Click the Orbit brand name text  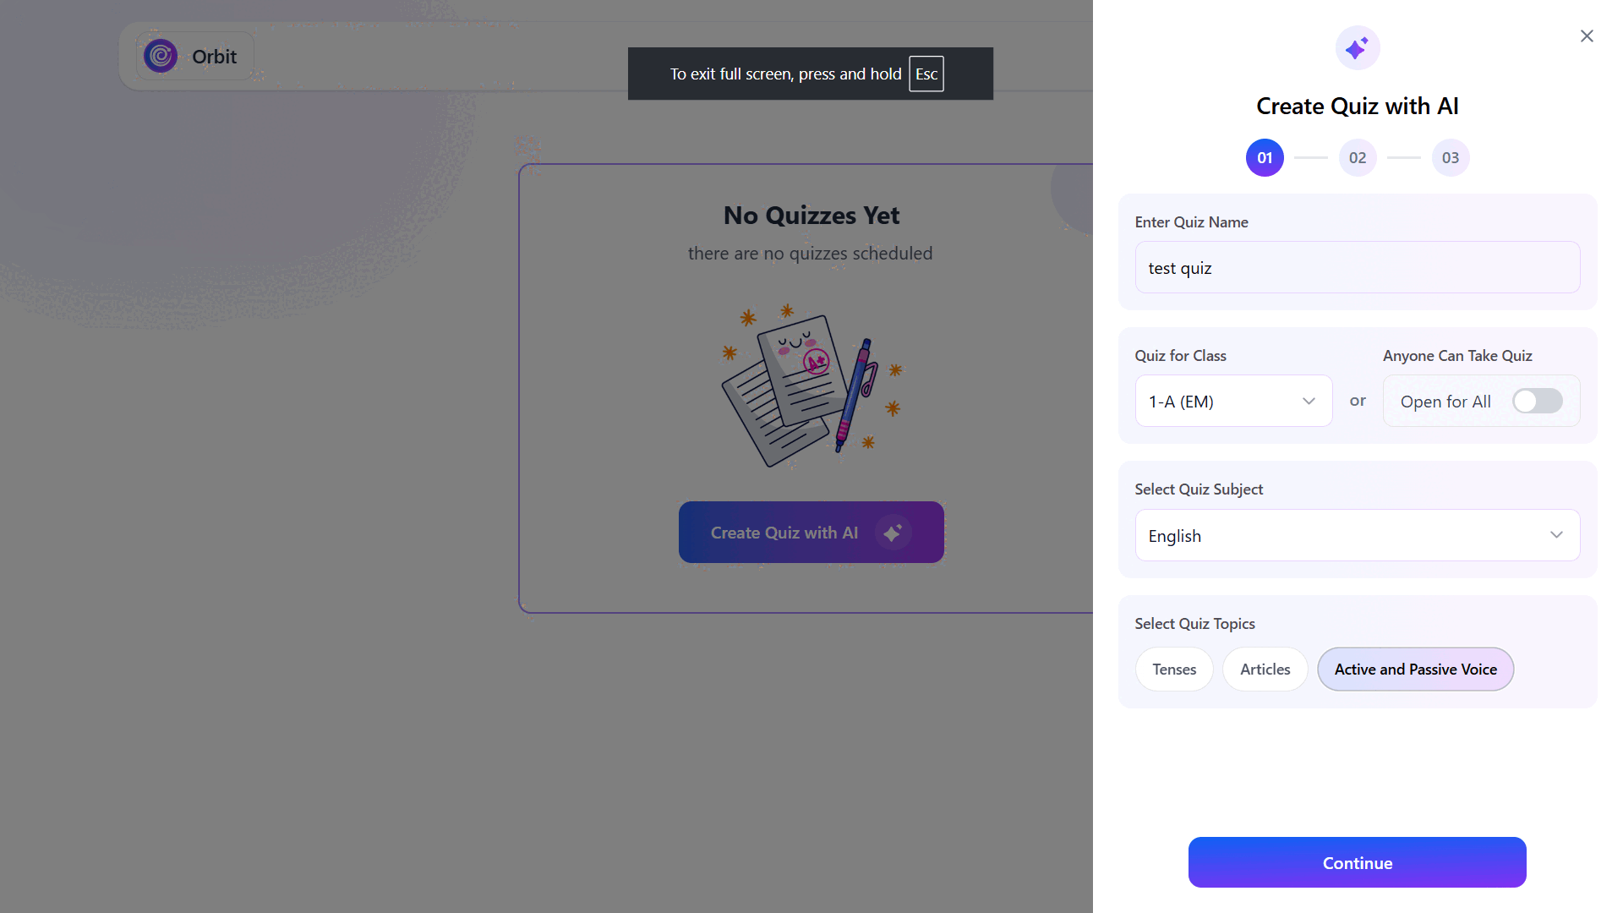point(214,57)
